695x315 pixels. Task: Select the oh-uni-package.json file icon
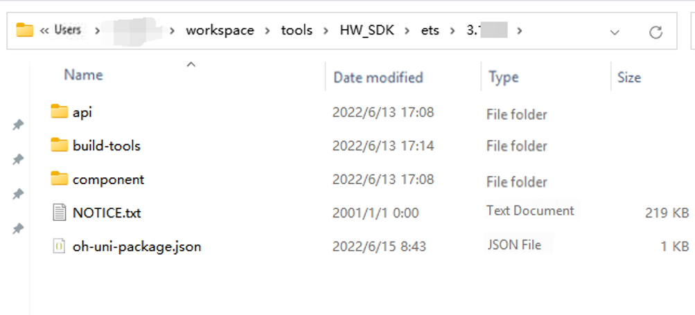(x=59, y=246)
